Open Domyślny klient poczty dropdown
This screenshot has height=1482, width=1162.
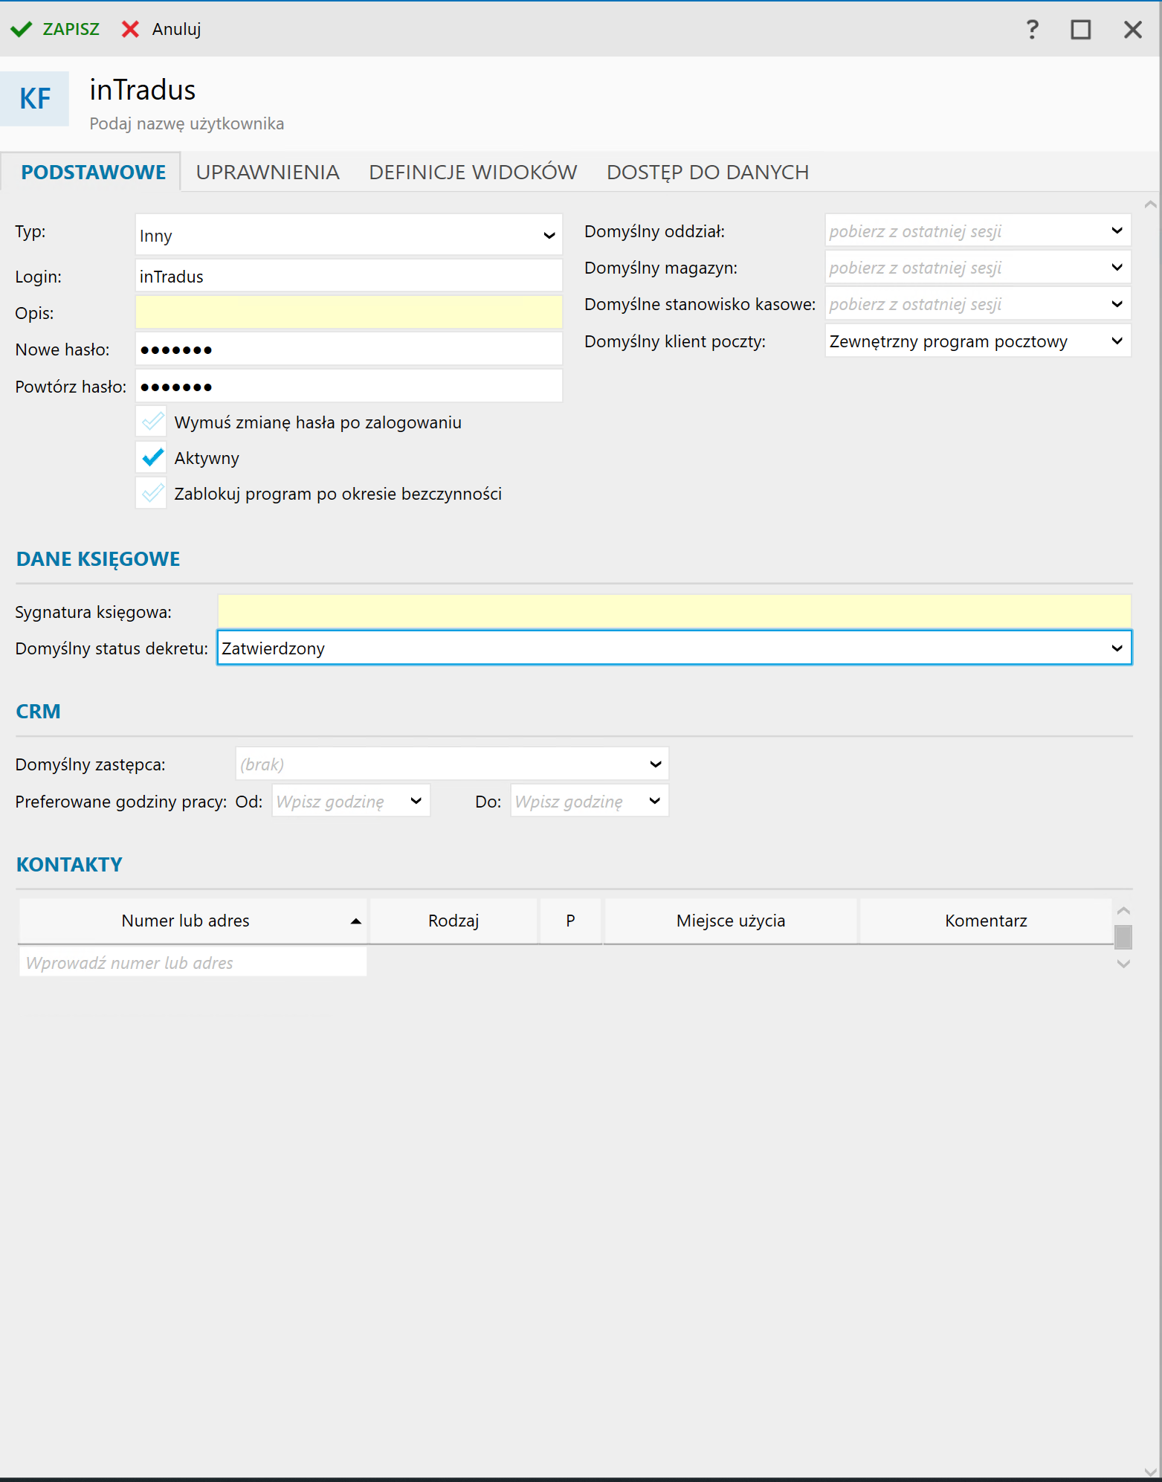point(1116,341)
